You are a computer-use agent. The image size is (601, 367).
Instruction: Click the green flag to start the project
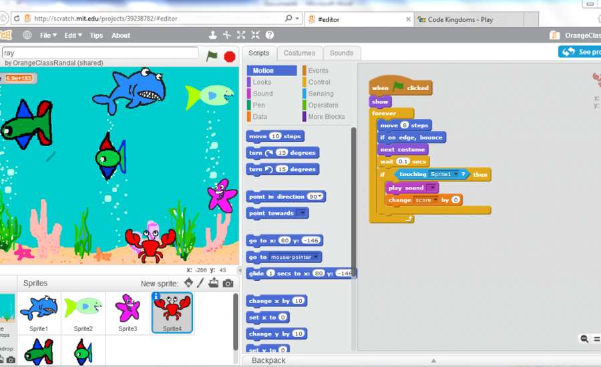(x=212, y=56)
